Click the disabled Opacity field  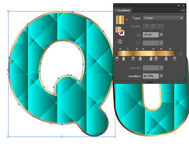(x=151, y=68)
